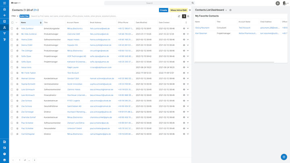This screenshot has height=163, width=290.
Task: Go to next page arrow
Action: pyautogui.click(x=35, y=160)
